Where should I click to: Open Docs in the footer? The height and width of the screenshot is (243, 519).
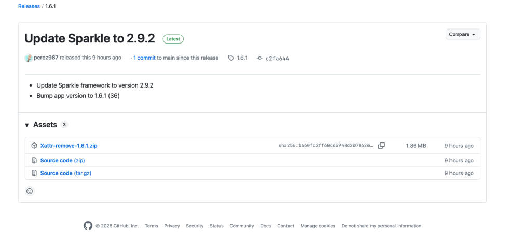(x=265, y=226)
